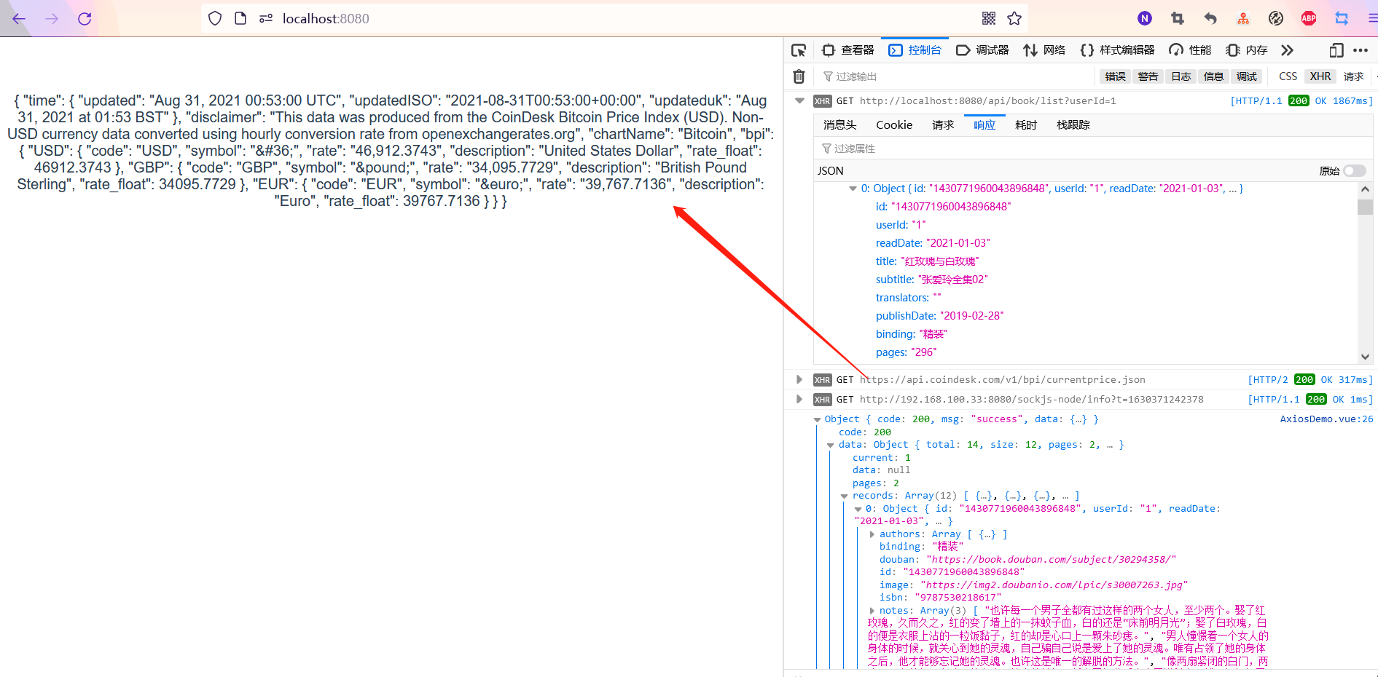This screenshot has height=677, width=1378.
Task: Collapse the logged Object code 200
Action: click(x=818, y=419)
